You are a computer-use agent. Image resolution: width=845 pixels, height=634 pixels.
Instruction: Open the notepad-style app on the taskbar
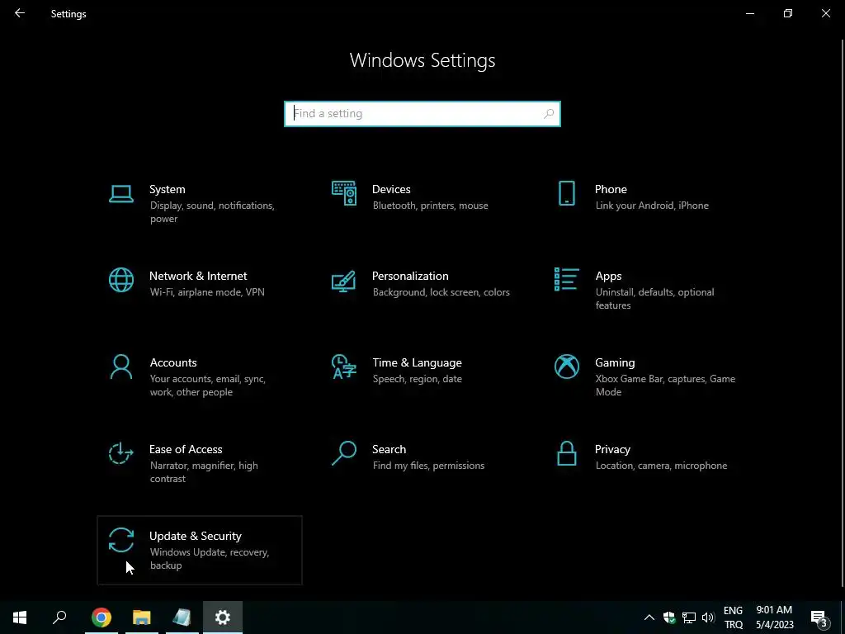[x=182, y=617]
